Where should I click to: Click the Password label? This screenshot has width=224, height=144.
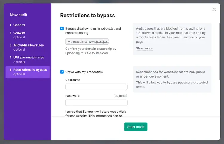(73, 96)
